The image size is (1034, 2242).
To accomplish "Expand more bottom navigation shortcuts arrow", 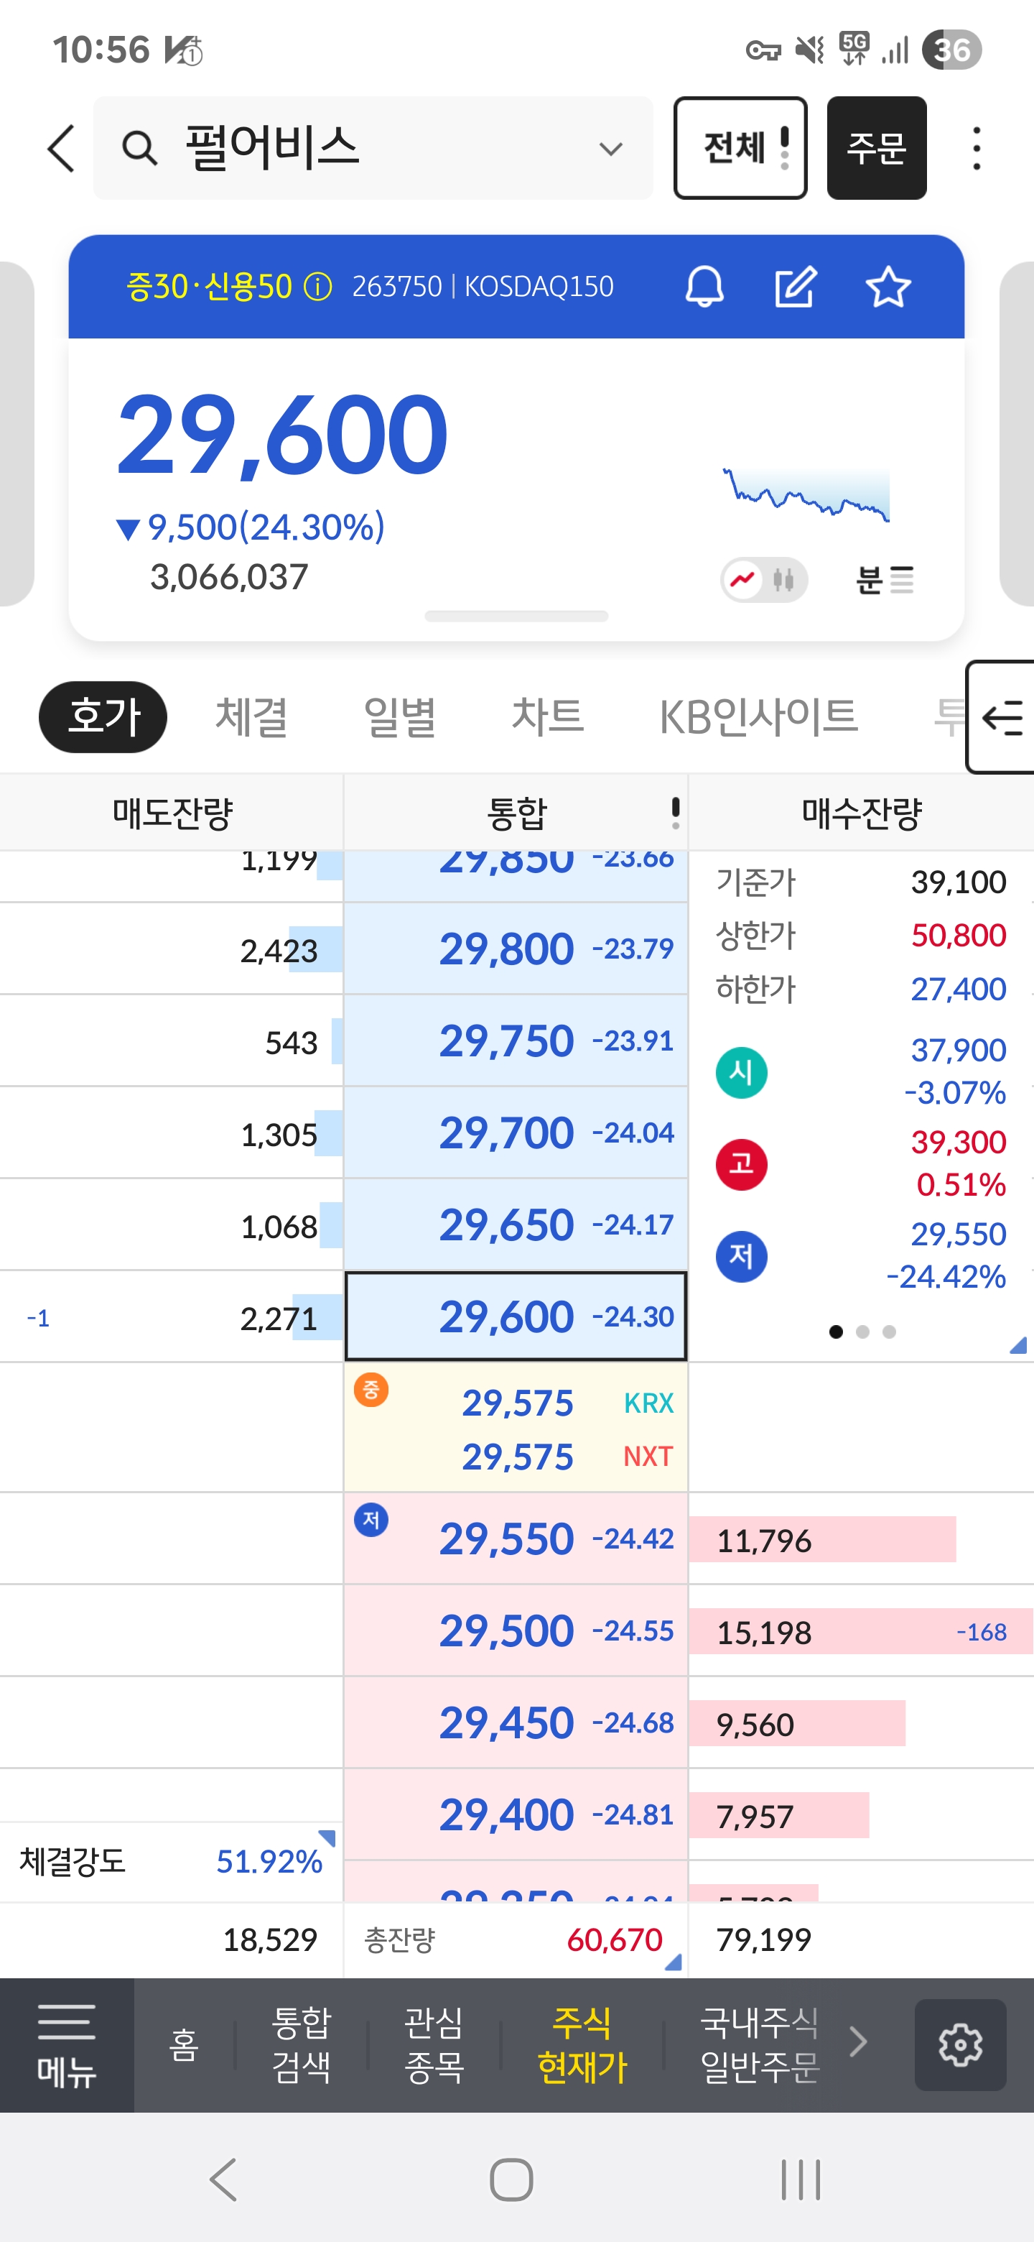I will click(x=857, y=2042).
